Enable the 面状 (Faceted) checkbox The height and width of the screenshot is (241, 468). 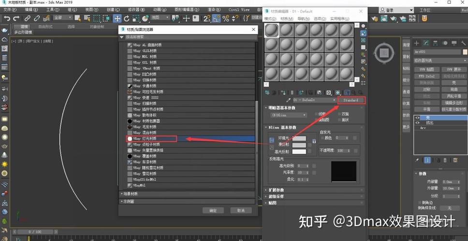pos(339,120)
